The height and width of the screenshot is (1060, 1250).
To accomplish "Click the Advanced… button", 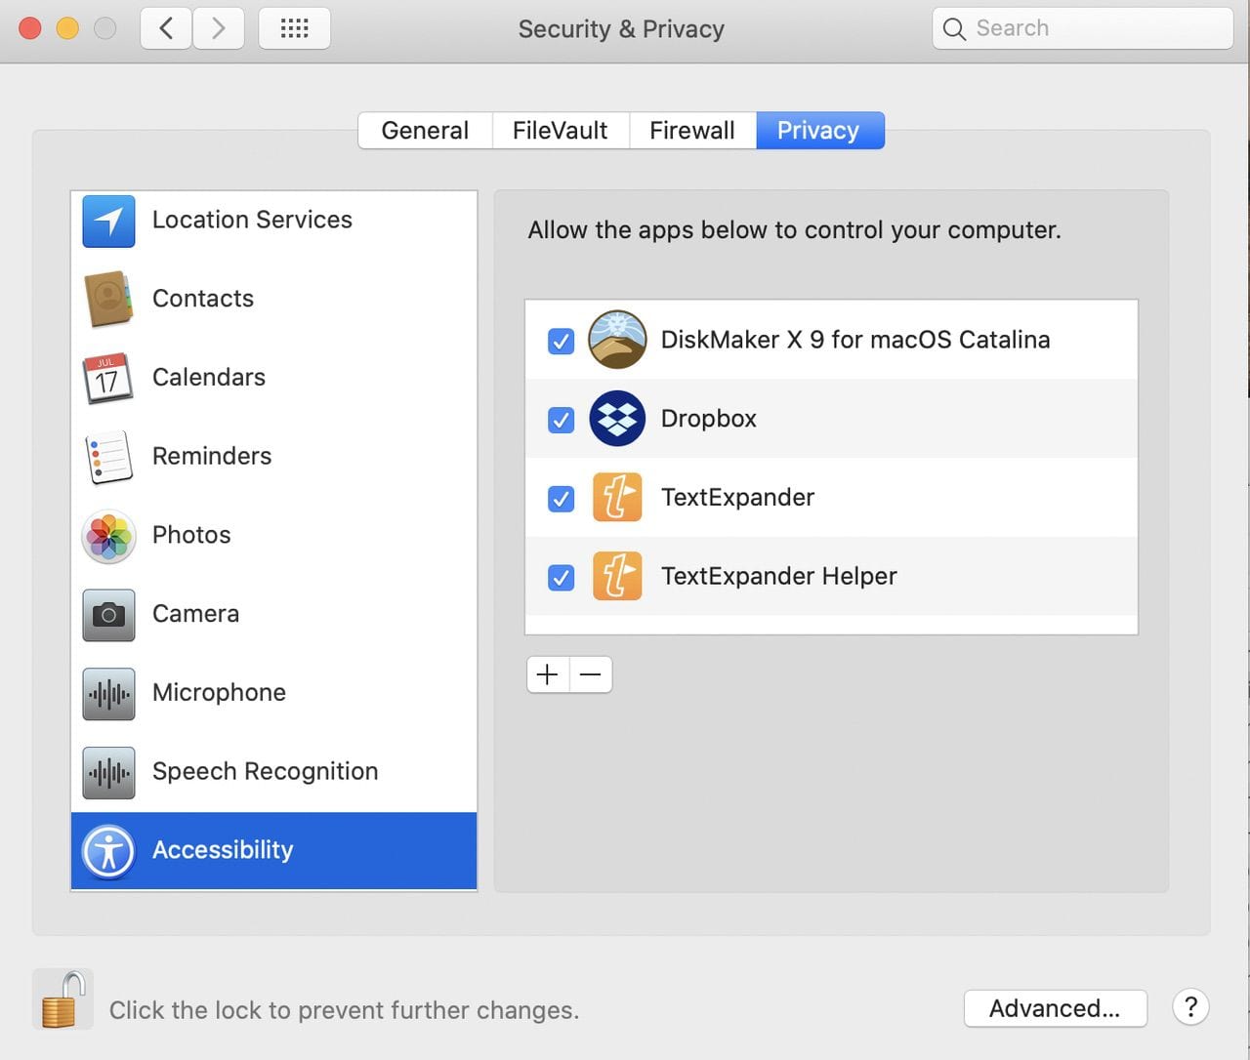I will point(1055,1008).
